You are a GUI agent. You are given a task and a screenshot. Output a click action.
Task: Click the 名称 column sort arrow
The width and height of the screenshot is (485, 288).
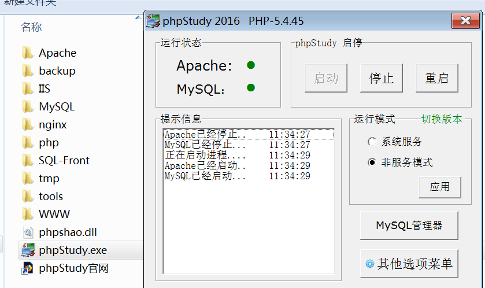tap(138, 18)
